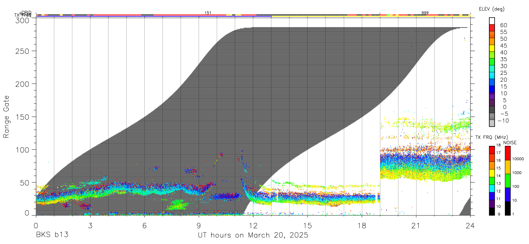Click 'UT hours on March 20, 2025' label
Screen dimensions: 529x244
pos(253,235)
